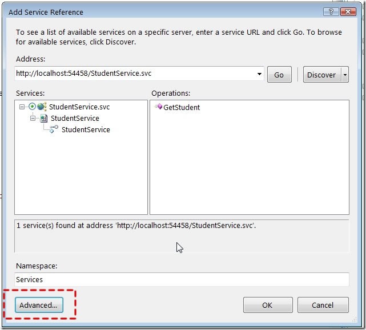
Task: Collapse the StudentService child node
Action: [33, 119]
